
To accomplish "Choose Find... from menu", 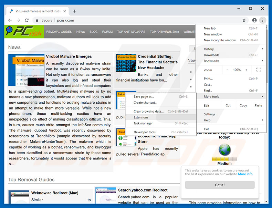I will (231, 91).
